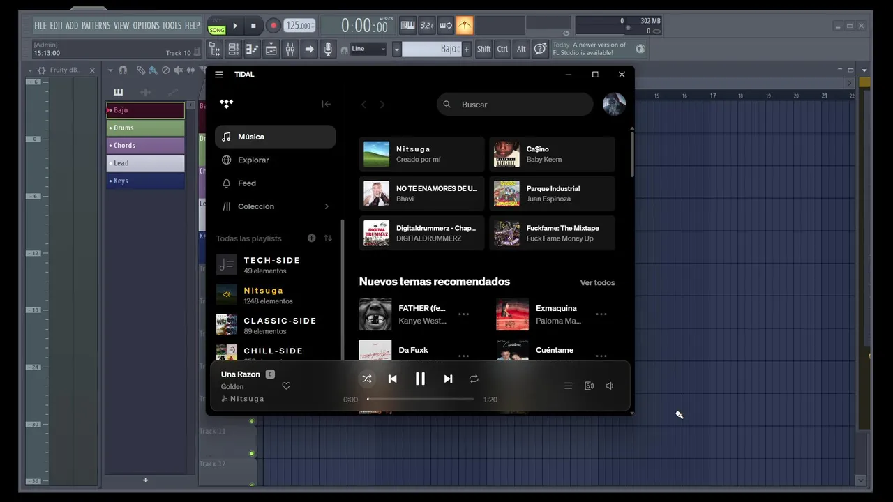
Task: Open the FL Studio OPTIONS menu
Action: click(146, 25)
